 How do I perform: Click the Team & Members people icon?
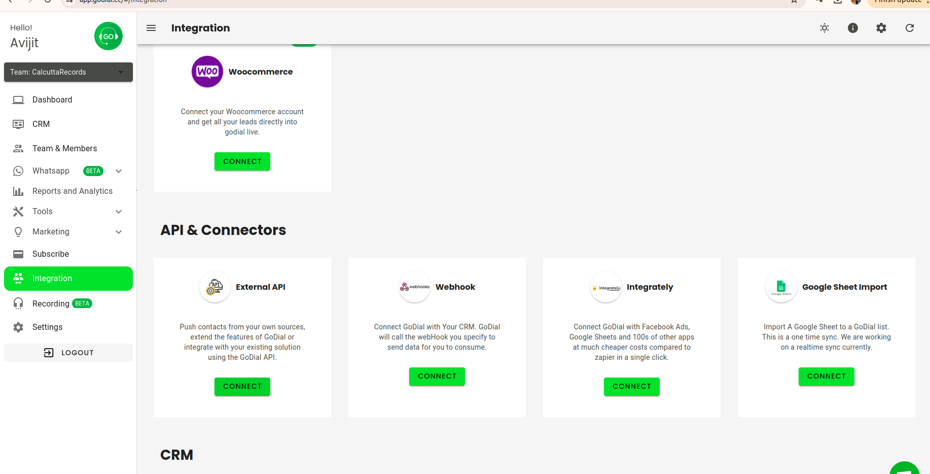coord(18,149)
